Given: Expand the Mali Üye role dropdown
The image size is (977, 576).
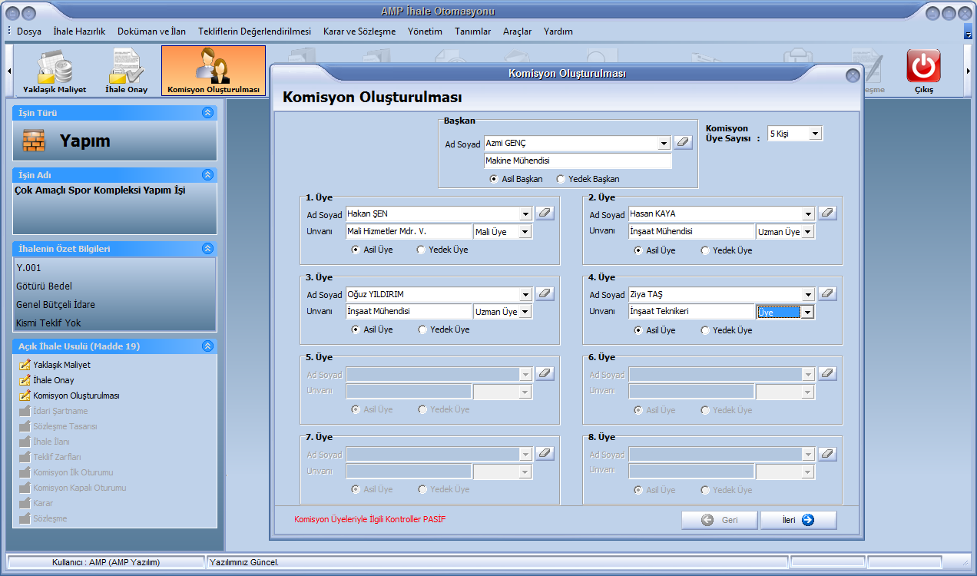Looking at the screenshot, I should pyautogui.click(x=525, y=232).
